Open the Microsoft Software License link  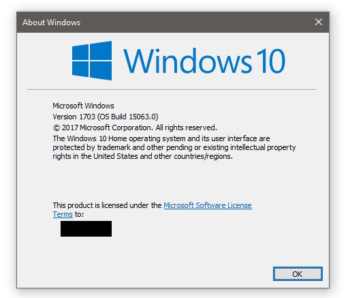click(x=208, y=205)
